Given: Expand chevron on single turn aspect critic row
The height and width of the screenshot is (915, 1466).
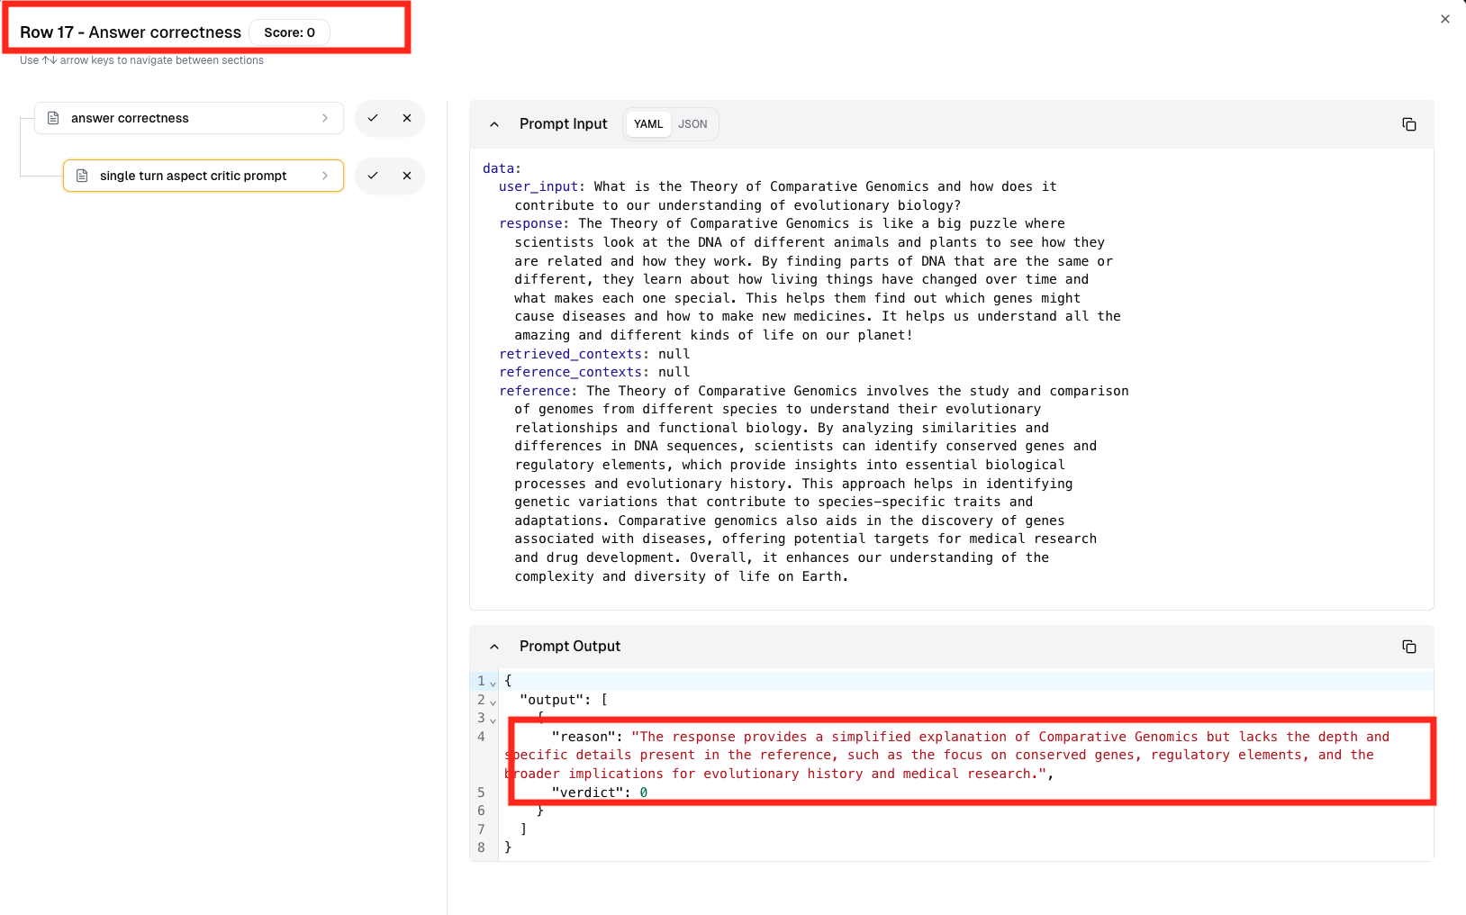Looking at the screenshot, I should (325, 176).
